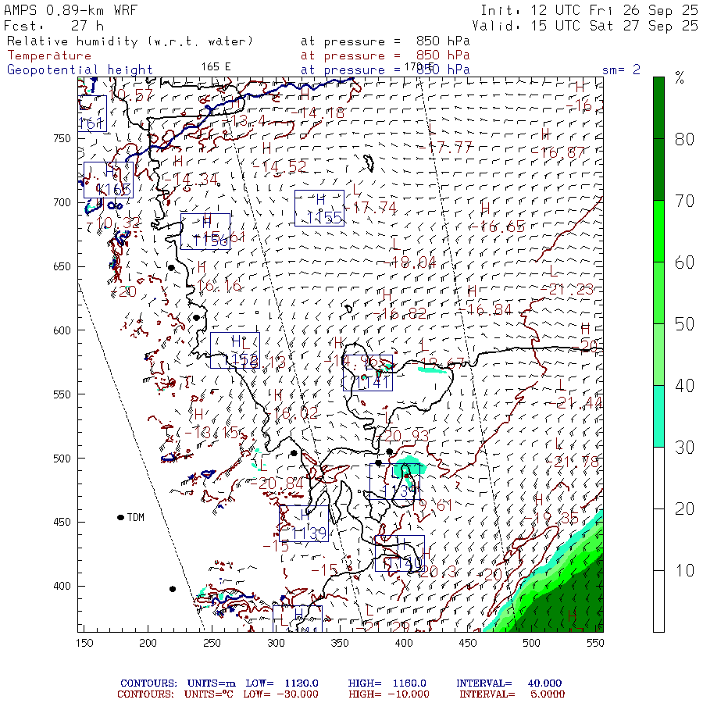Click the y-axis tick label '600'
Viewport: 703px width, 703px height.
[62, 330]
